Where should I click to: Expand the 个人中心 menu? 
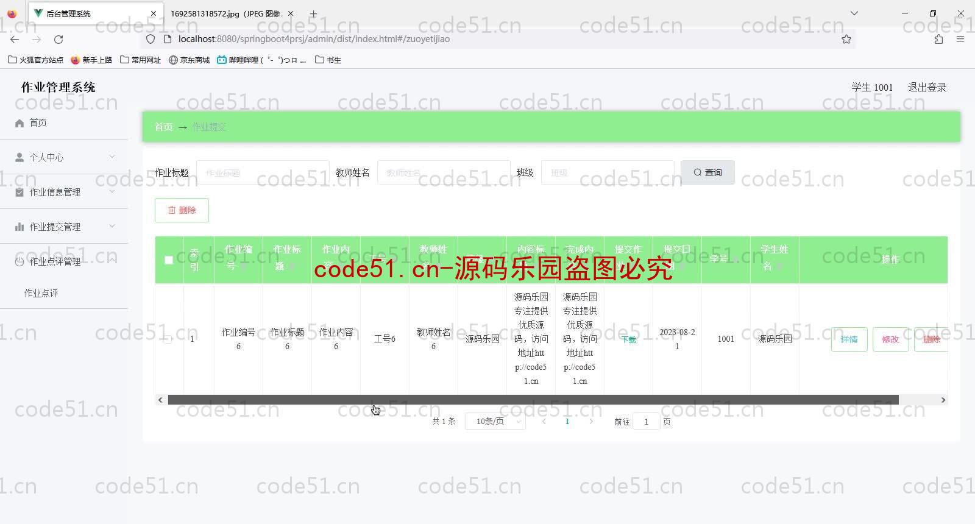coord(112,157)
